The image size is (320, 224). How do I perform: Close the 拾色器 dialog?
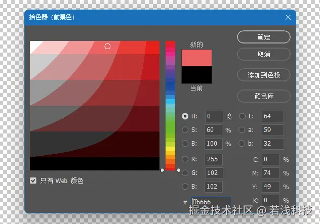[288, 17]
